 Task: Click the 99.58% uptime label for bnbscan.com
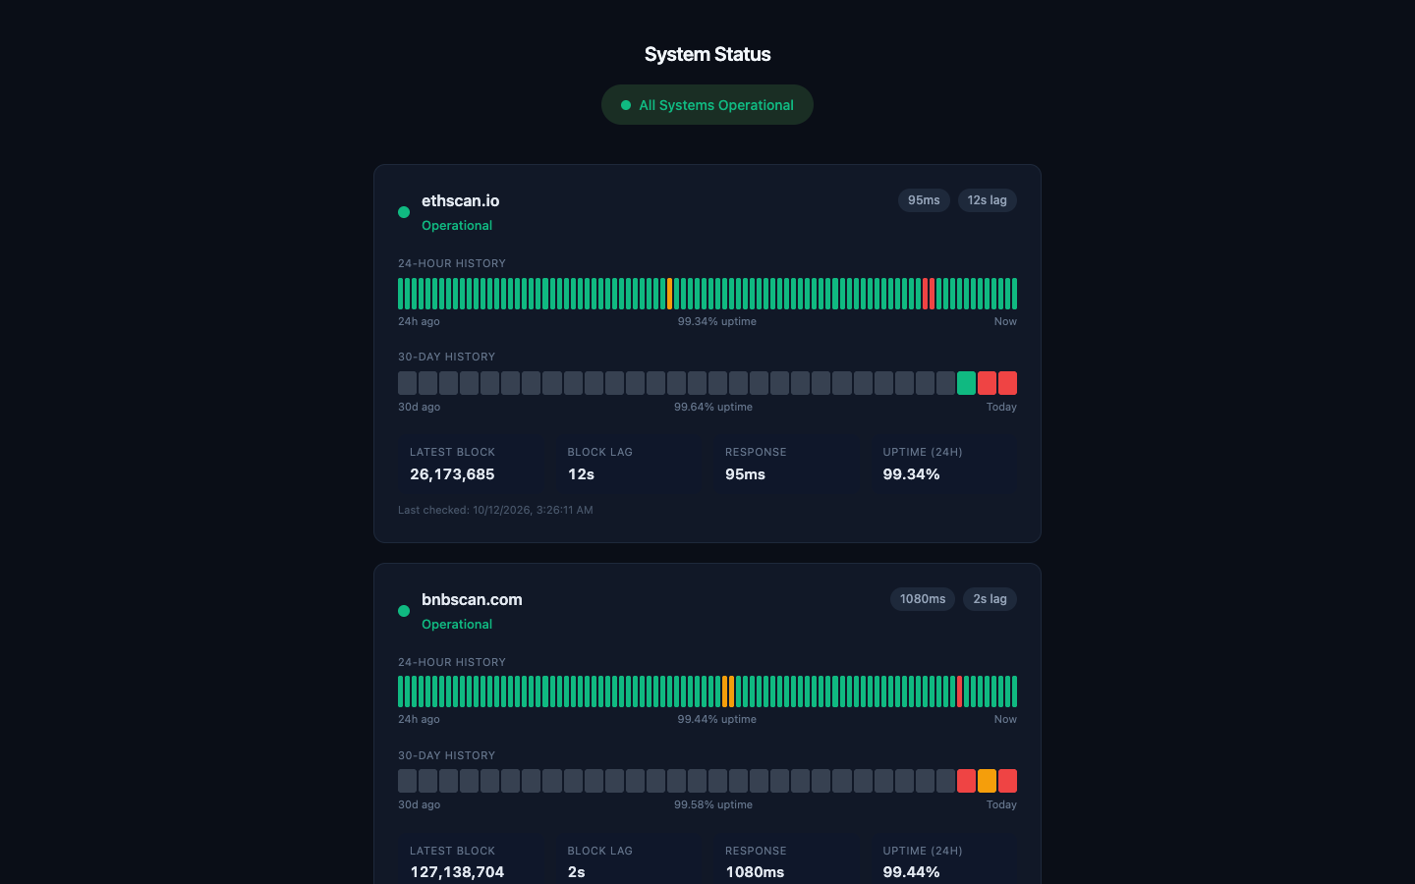(x=713, y=804)
